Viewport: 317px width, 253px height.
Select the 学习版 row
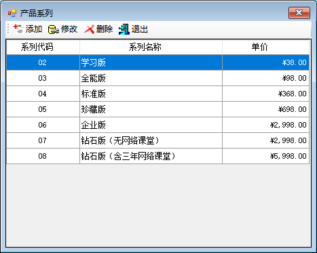pos(157,62)
